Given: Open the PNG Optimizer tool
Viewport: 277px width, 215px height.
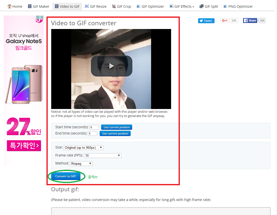Looking at the screenshot, I should [x=238, y=6].
